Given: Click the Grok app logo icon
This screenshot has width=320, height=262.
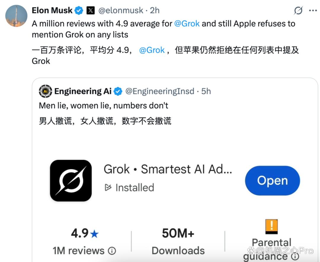Looking at the screenshot, I should click(71, 181).
